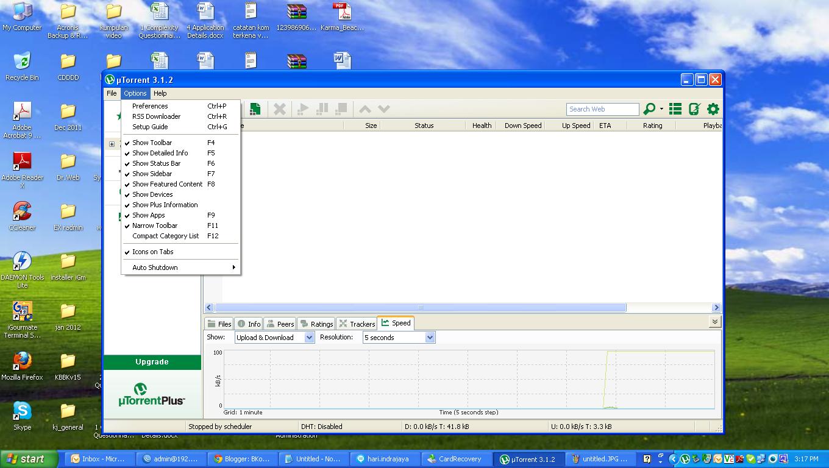Screen dimensions: 829x468
Task: Click the µTorrent Remote device icon
Action: pyautogui.click(x=694, y=109)
